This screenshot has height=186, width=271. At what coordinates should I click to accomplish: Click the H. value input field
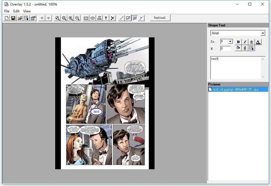click(225, 49)
